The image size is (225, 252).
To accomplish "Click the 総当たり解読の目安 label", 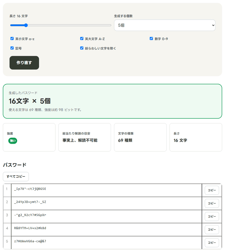I will 76,133.
